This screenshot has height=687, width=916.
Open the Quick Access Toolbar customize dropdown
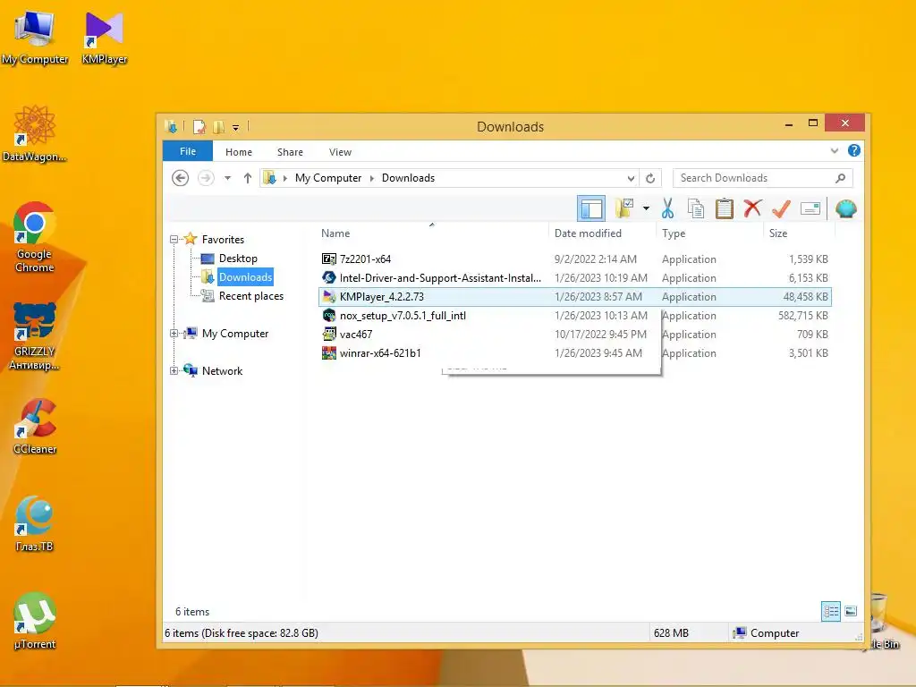[x=235, y=127]
